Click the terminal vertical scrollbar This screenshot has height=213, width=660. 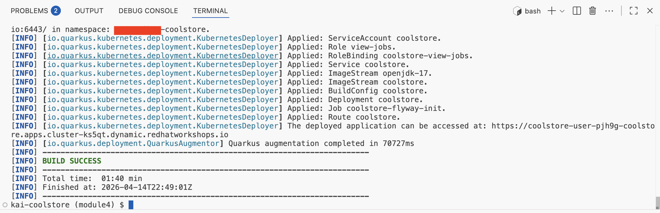pyautogui.click(x=657, y=202)
